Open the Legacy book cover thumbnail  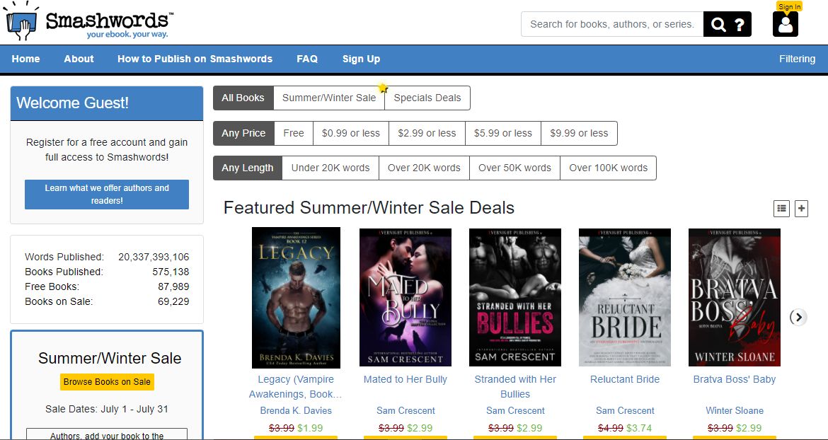pos(296,297)
